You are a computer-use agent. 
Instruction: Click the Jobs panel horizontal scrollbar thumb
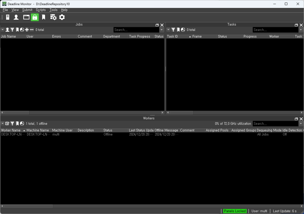click(16, 112)
